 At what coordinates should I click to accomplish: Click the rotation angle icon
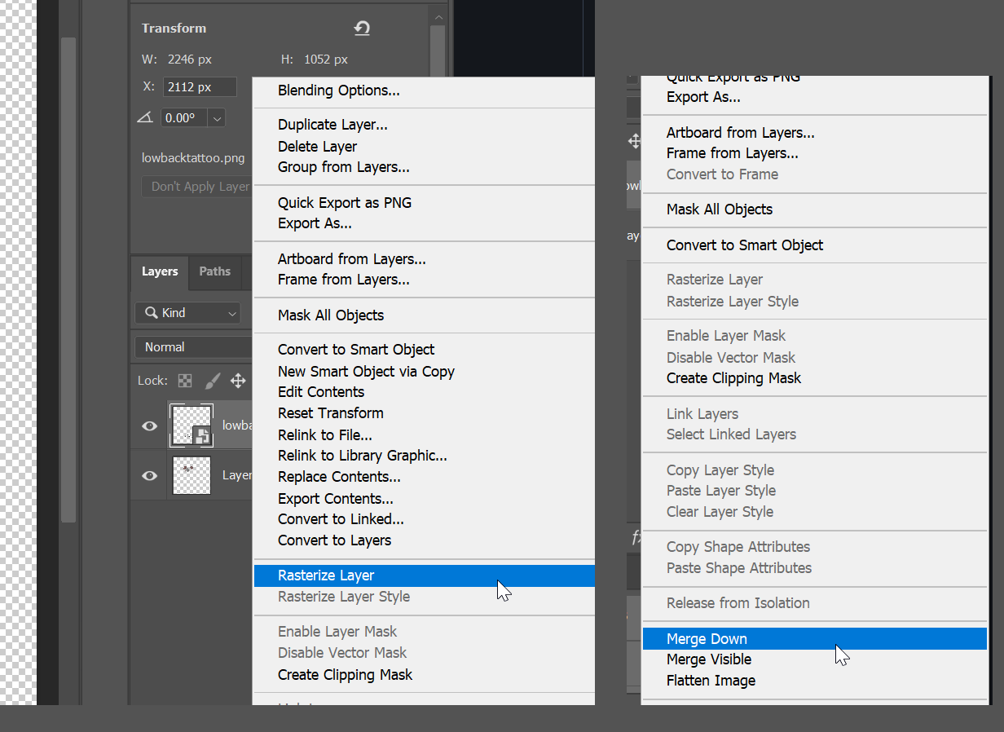pyautogui.click(x=145, y=117)
